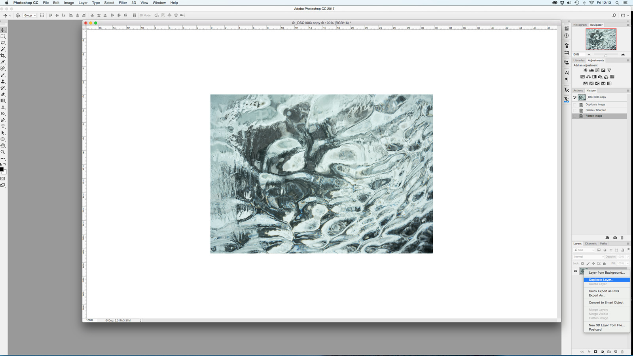The image size is (633, 356).
Task: Open the Fill slider dropdown arrow
Action: click(x=627, y=263)
